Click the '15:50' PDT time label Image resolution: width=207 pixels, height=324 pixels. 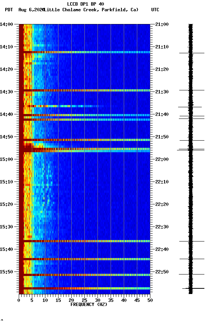coord(6,272)
